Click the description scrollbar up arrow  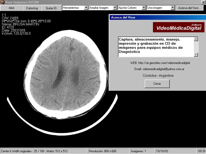[x=196, y=39]
